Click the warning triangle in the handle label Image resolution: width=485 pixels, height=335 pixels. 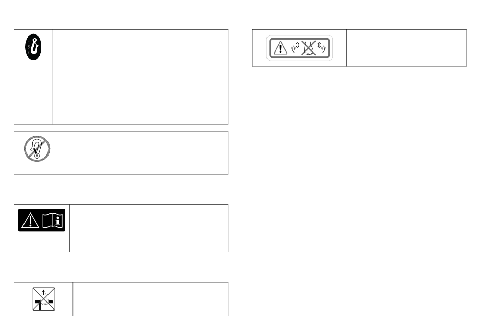coord(281,48)
